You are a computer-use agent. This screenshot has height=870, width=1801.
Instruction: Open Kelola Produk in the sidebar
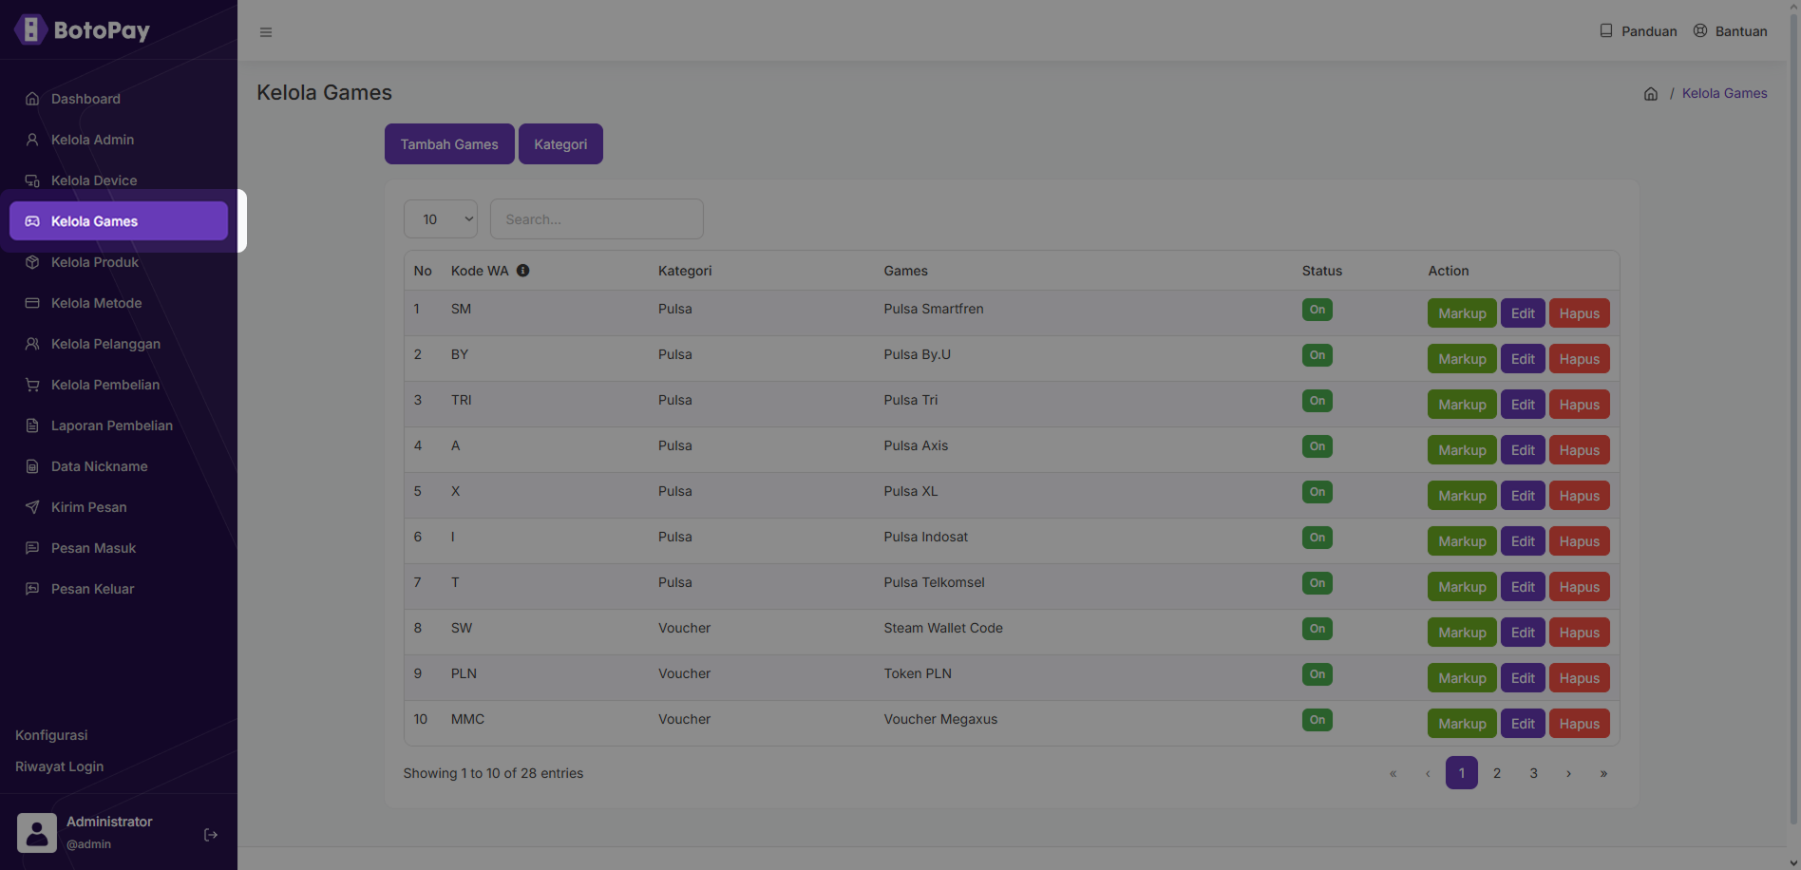[95, 262]
